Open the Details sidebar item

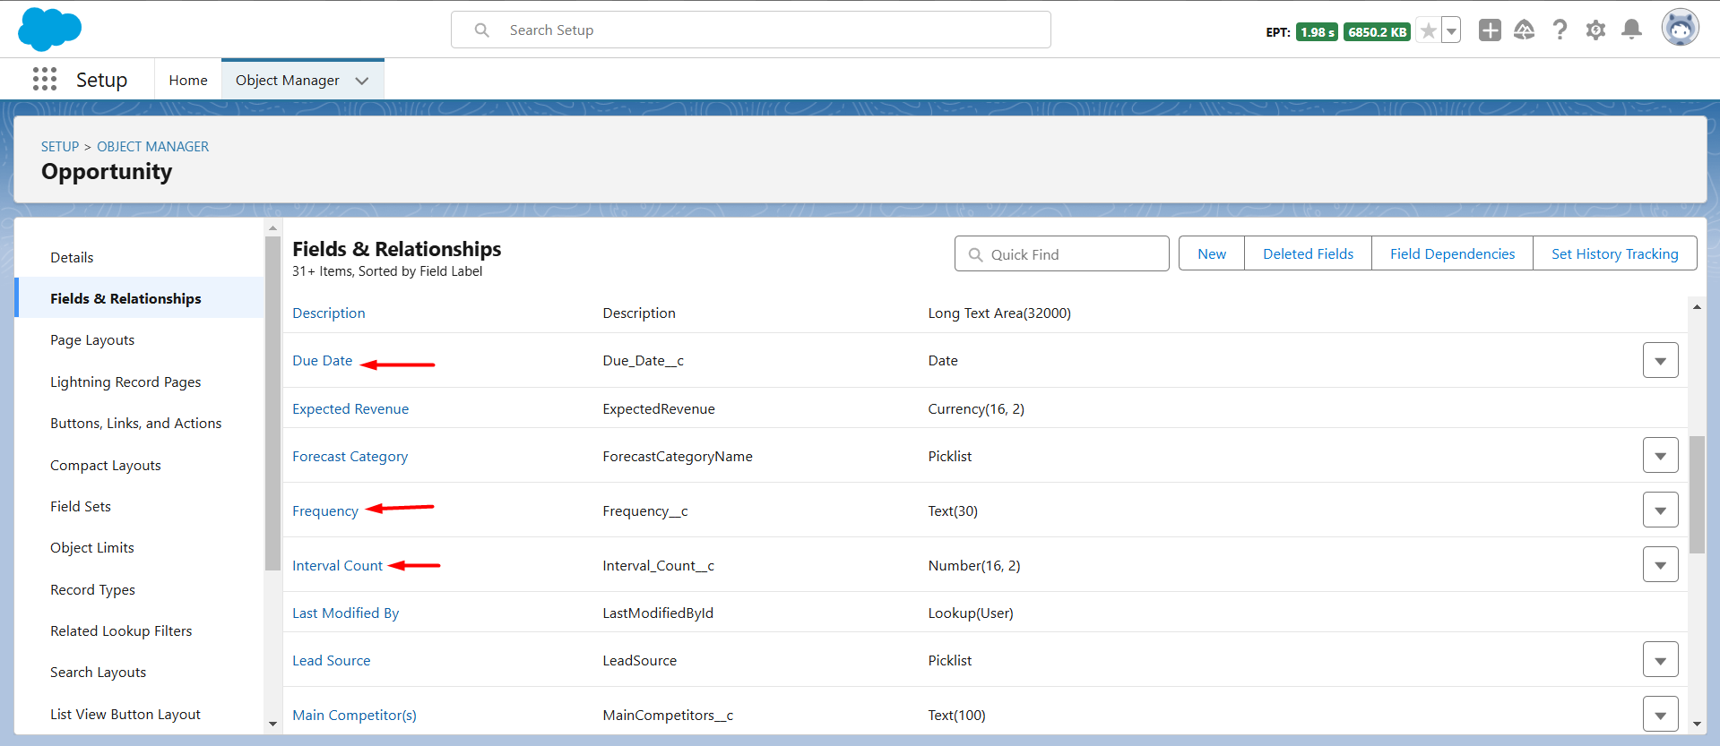72,257
